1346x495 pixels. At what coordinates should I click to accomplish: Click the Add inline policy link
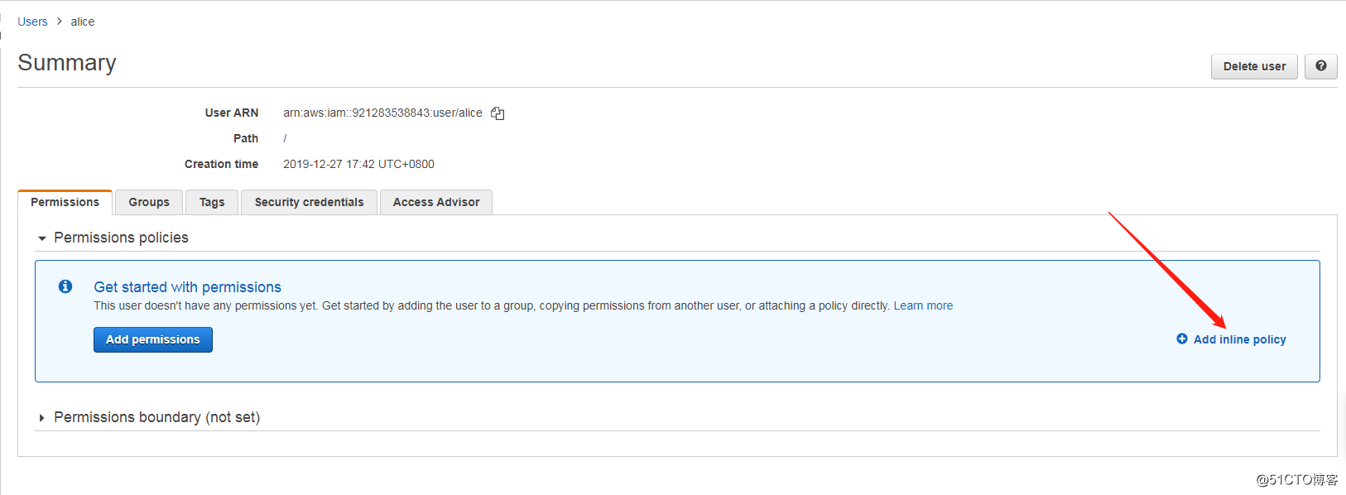[1239, 339]
